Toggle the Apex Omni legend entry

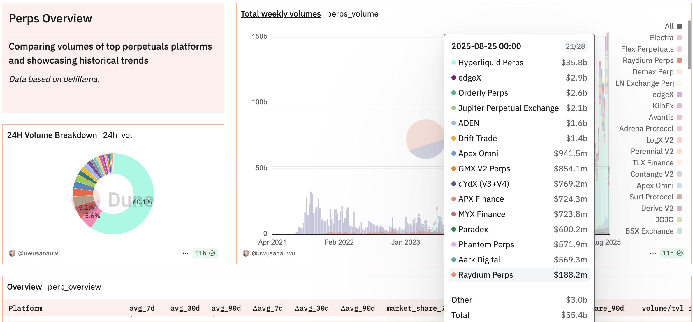click(x=655, y=185)
